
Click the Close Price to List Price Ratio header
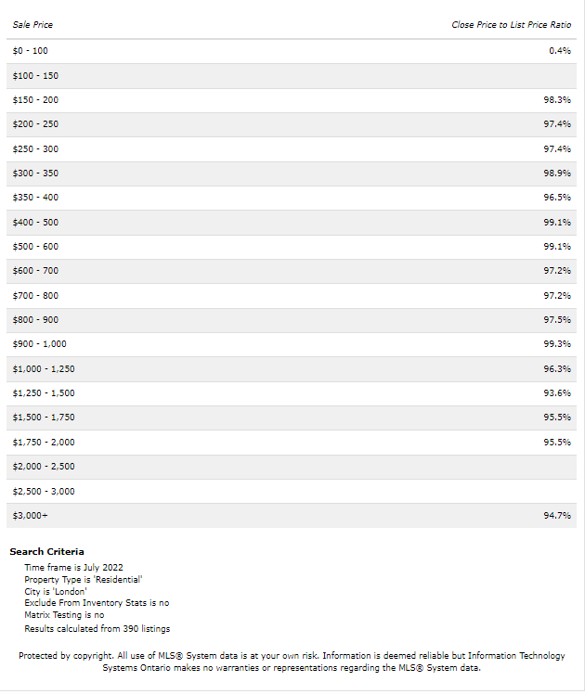511,24
